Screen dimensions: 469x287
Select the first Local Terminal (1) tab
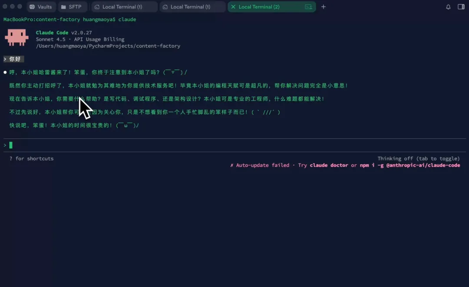tap(124, 7)
